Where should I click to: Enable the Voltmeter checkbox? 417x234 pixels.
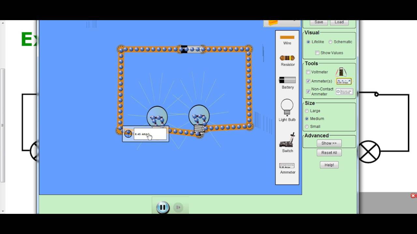308,72
